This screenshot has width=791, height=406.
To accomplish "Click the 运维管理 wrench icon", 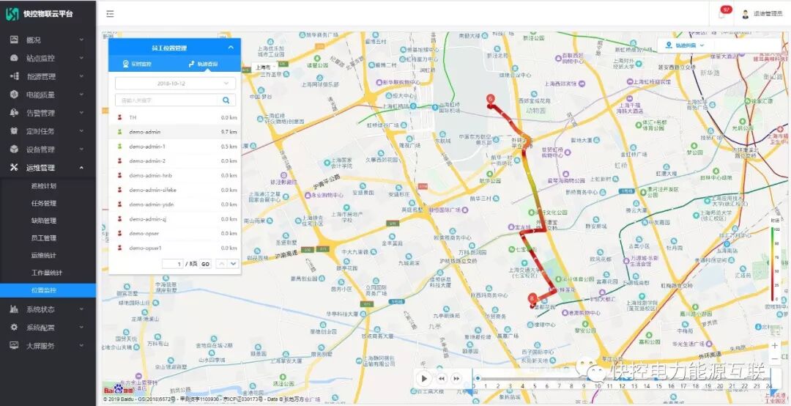I will tap(14, 167).
